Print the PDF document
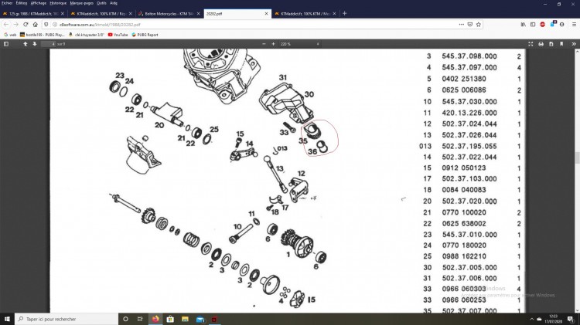 pos(539,44)
